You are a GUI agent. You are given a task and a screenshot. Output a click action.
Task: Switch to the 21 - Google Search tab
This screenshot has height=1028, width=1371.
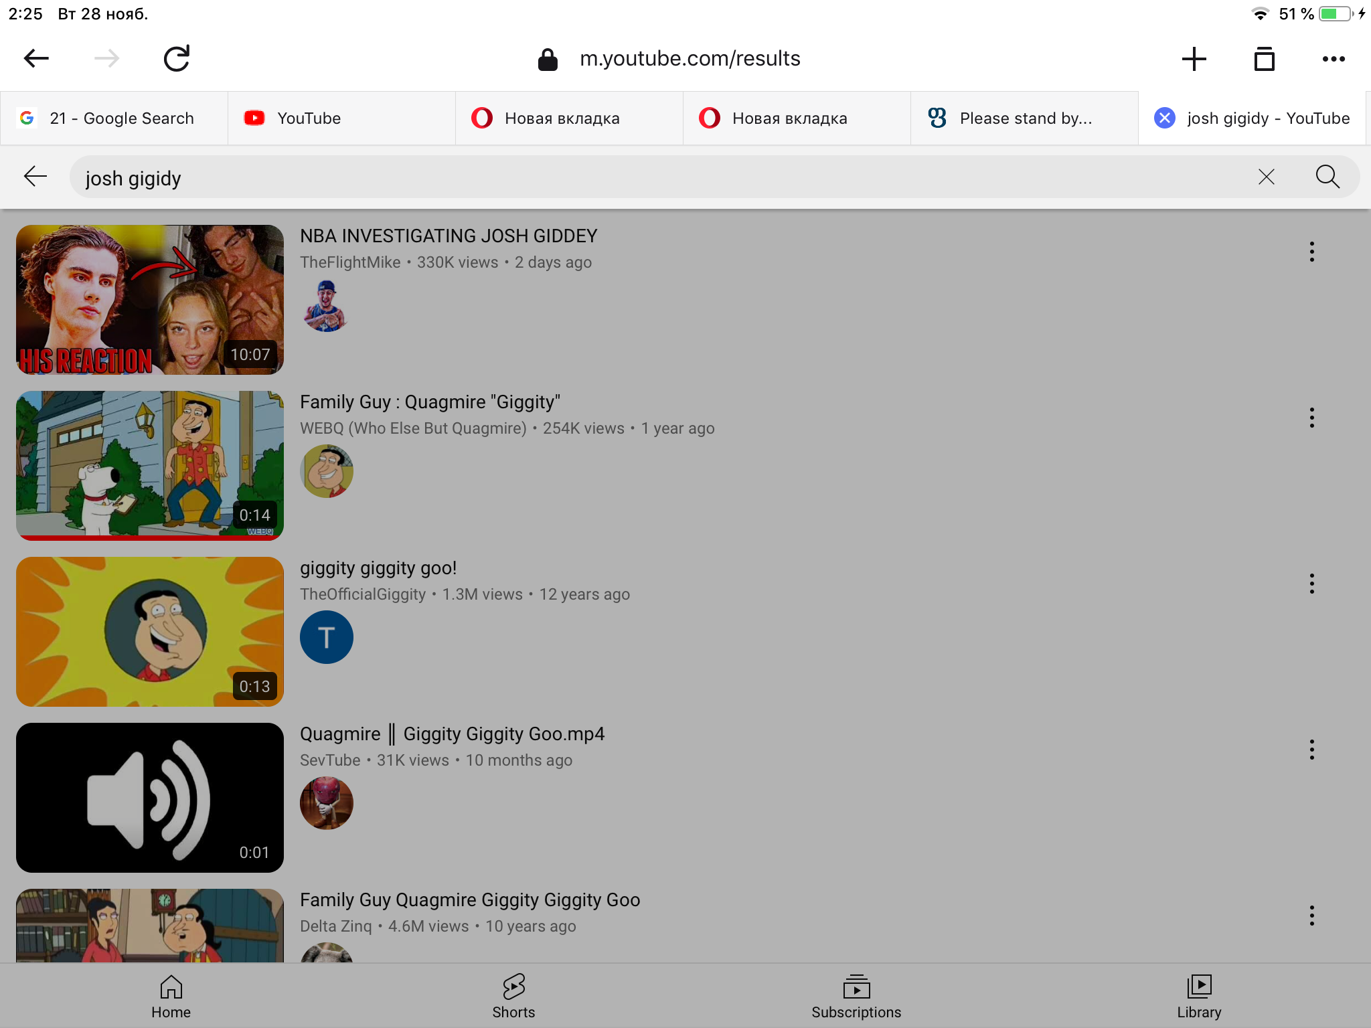click(114, 118)
